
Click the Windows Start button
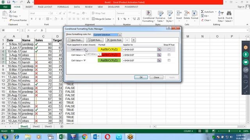(5, 136)
